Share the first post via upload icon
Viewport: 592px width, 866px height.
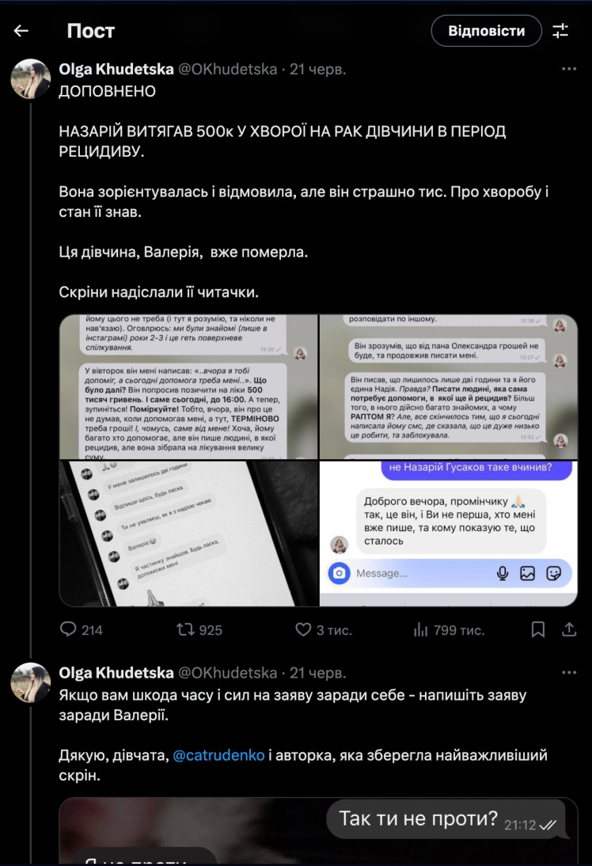569,629
